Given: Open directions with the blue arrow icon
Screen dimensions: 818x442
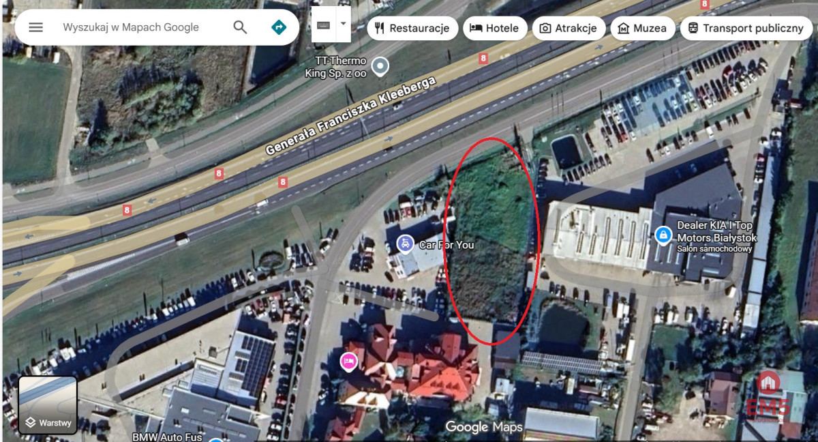Looking at the screenshot, I should coord(278,27).
